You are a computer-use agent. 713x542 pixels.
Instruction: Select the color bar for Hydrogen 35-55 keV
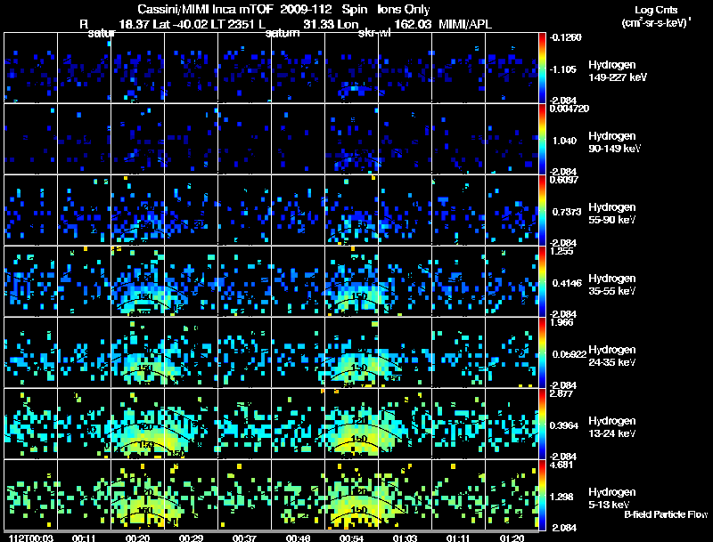(544, 281)
